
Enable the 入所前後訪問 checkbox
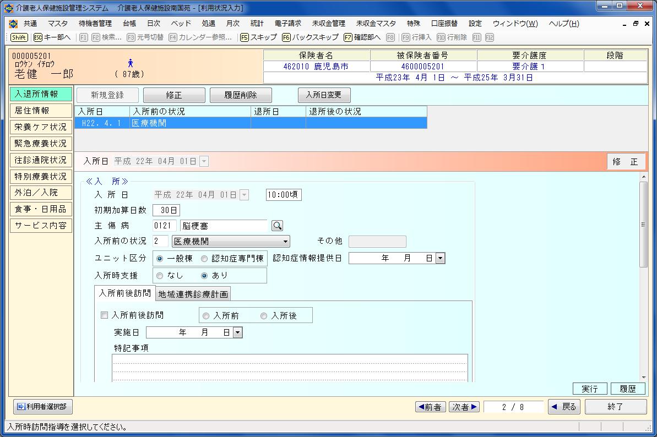coord(105,315)
